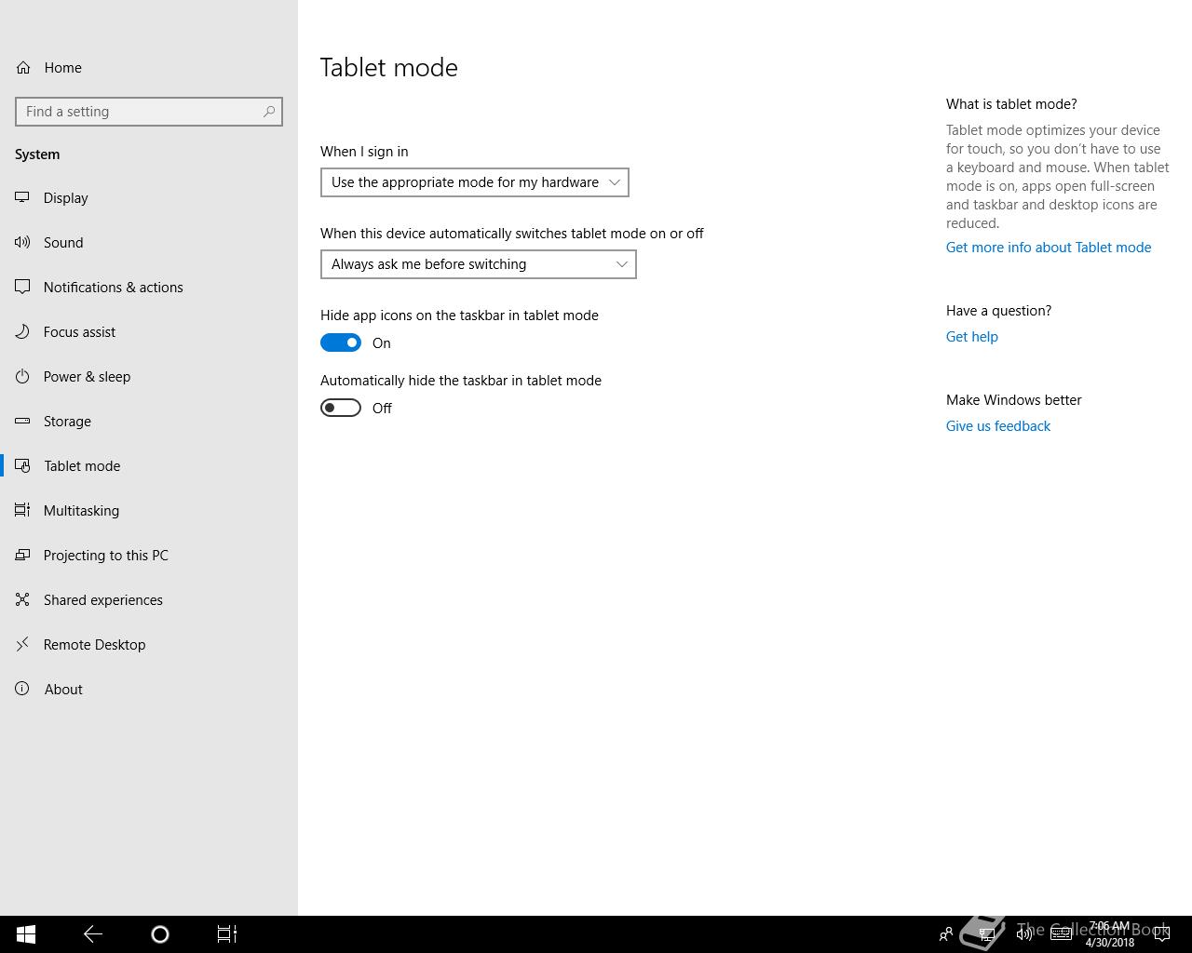Click the search magnifier icon in Find a setting
1192x953 pixels.
pos(269,112)
